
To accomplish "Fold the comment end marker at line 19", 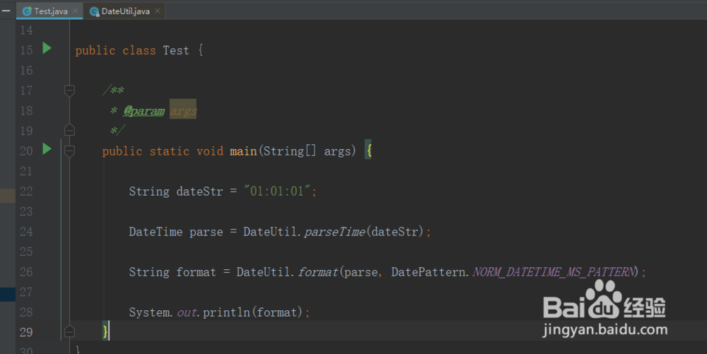I will click(x=69, y=130).
